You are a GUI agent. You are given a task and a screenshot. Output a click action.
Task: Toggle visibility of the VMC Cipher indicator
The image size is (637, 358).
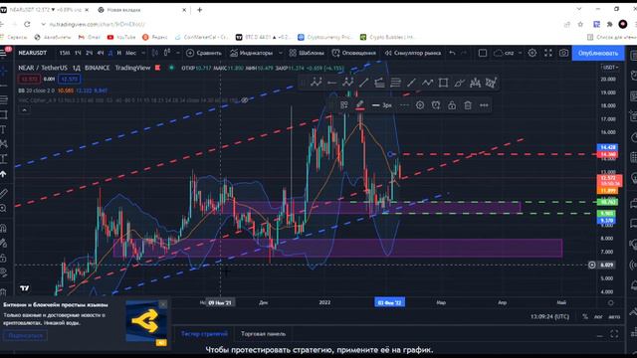tap(245, 99)
